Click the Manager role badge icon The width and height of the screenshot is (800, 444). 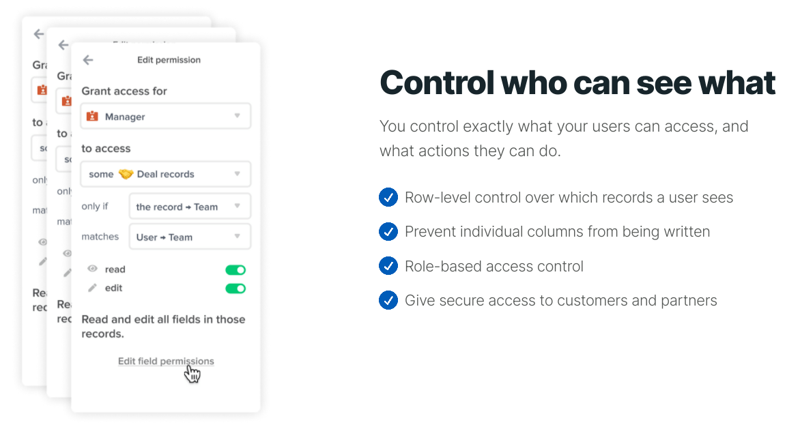point(92,116)
